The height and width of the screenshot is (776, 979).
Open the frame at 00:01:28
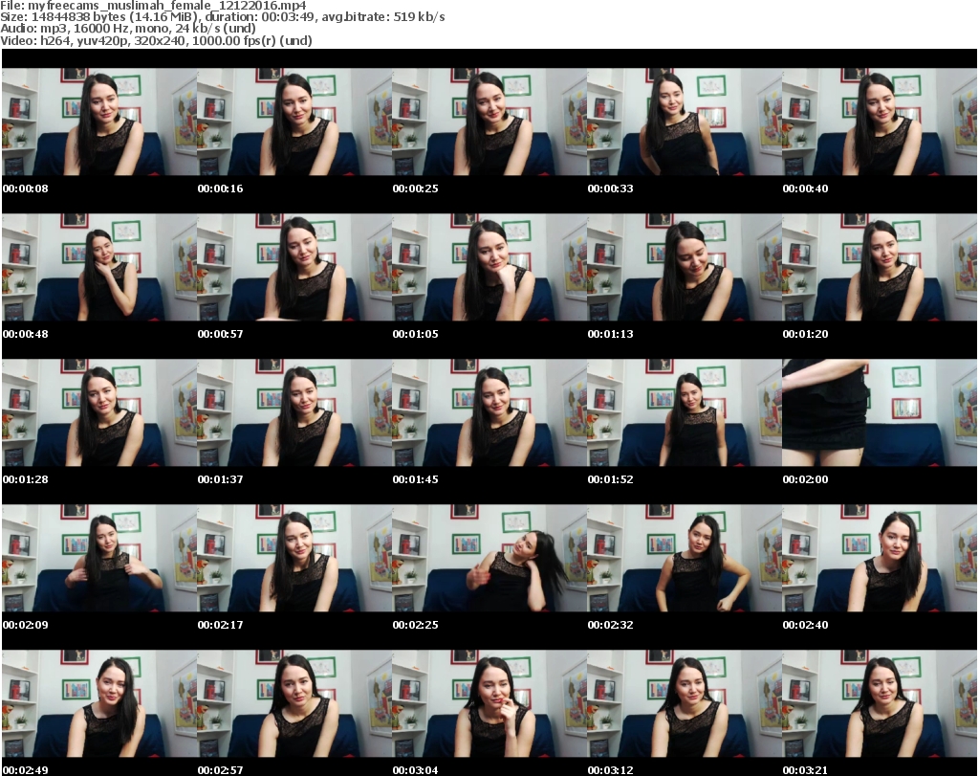tap(99, 412)
